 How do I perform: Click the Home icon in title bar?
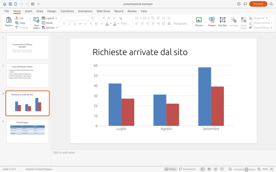[x=5, y=4]
